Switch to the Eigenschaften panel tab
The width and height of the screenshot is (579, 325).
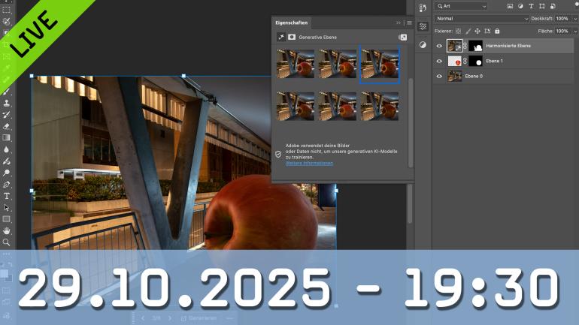click(293, 23)
